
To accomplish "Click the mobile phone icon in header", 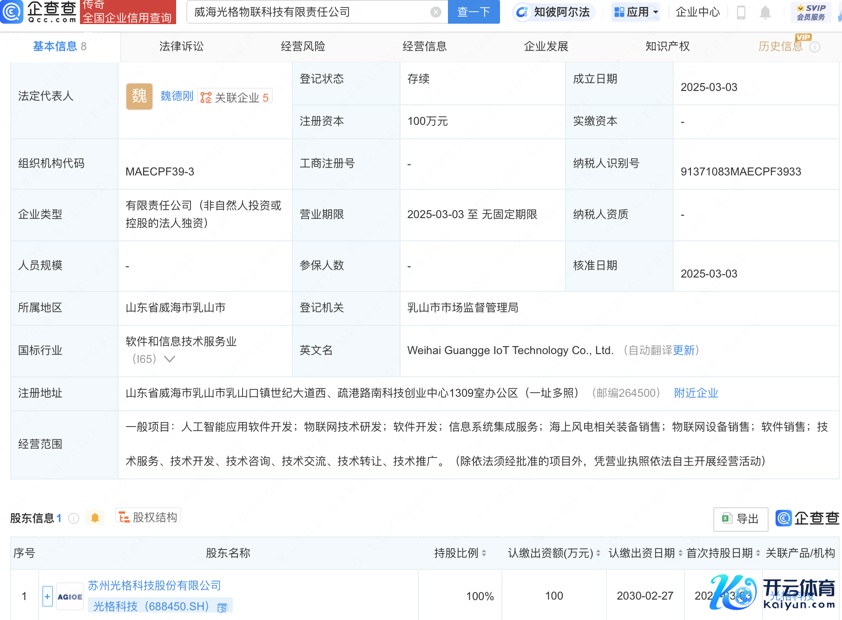I will pyautogui.click(x=741, y=12).
